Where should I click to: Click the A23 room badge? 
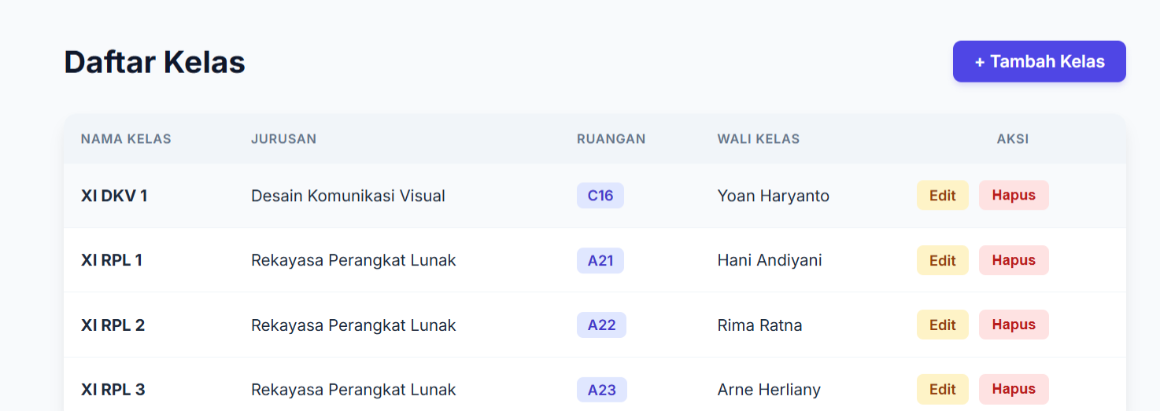point(601,389)
